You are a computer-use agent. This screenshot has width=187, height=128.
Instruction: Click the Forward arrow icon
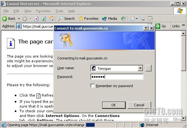[25, 19]
